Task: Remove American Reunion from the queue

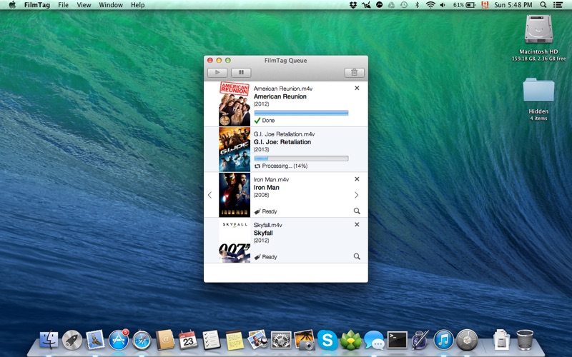Action: [357, 89]
